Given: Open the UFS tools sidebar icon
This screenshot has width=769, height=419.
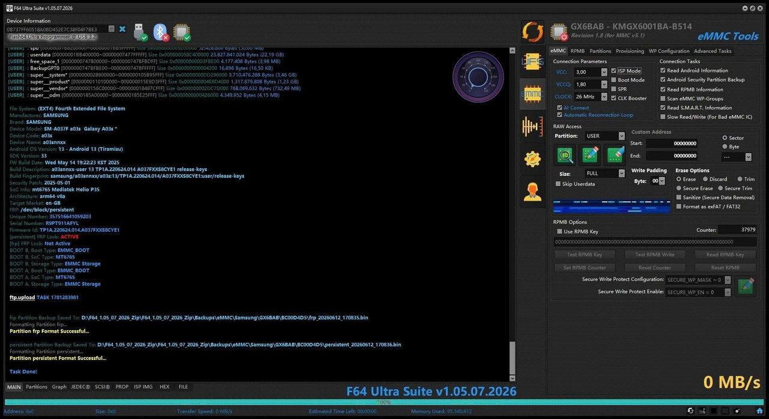Looking at the screenshot, I should [x=532, y=61].
